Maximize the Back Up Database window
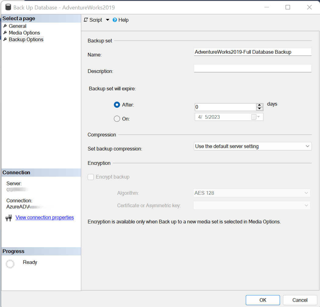The width and height of the screenshot is (320, 307). click(288, 7)
